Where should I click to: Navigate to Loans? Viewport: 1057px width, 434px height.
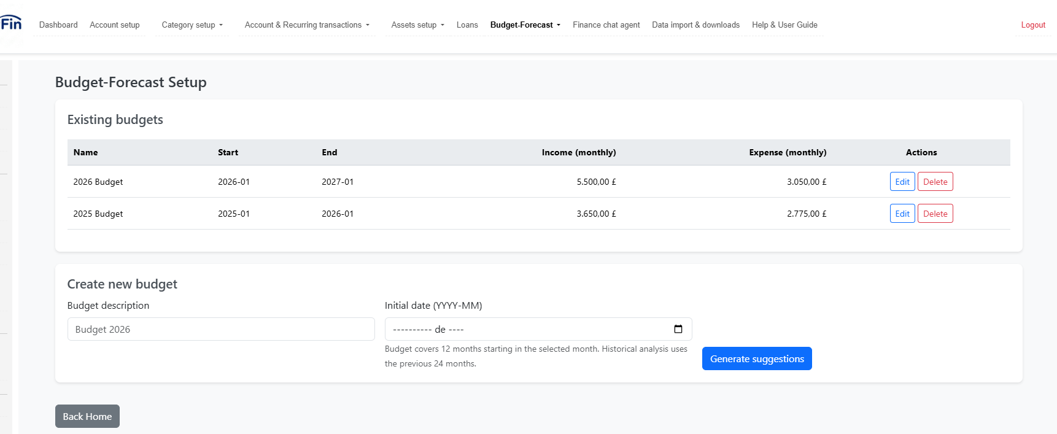[467, 25]
